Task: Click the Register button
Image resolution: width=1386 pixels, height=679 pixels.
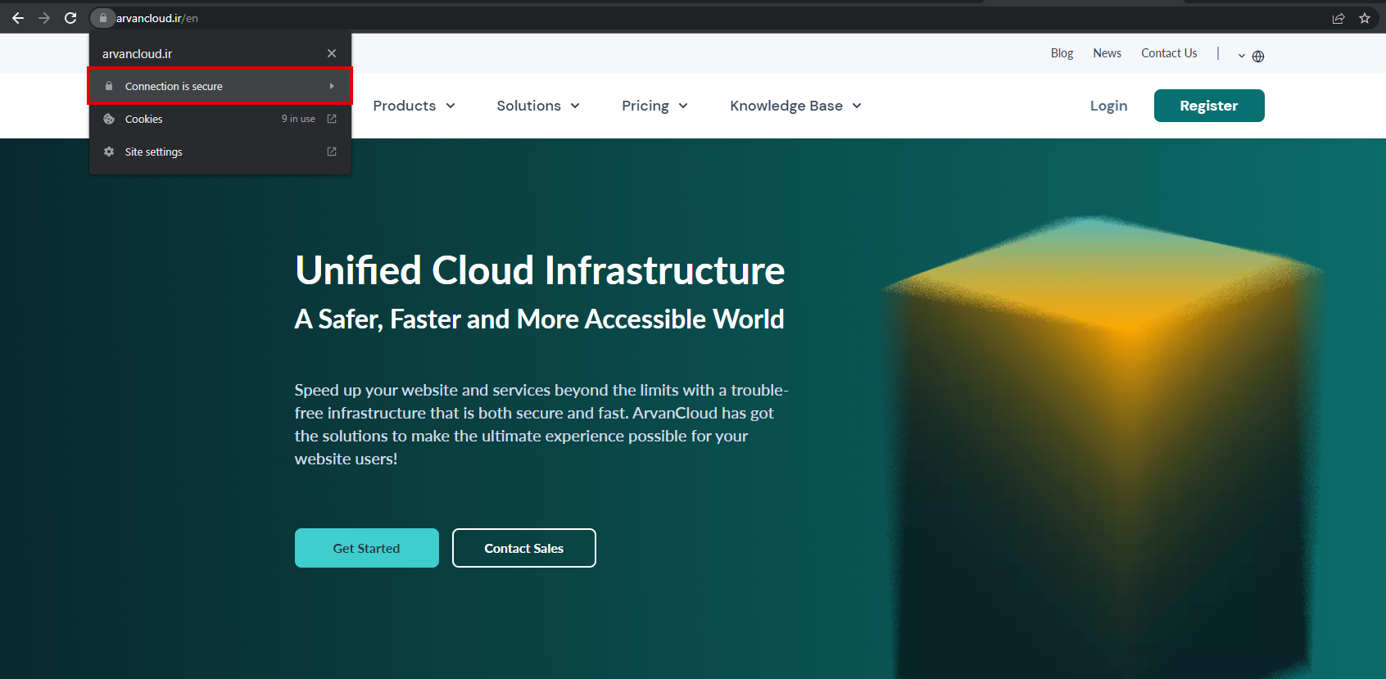Action: [1208, 106]
